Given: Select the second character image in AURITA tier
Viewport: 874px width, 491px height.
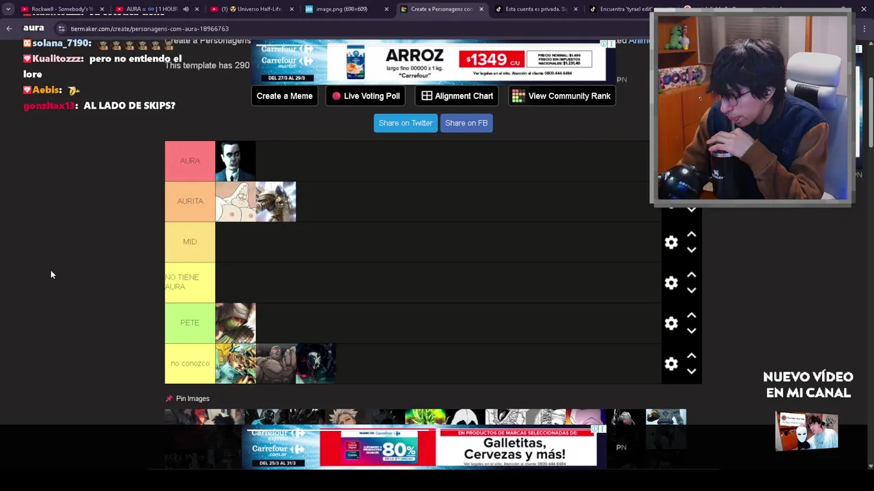Looking at the screenshot, I should [276, 201].
